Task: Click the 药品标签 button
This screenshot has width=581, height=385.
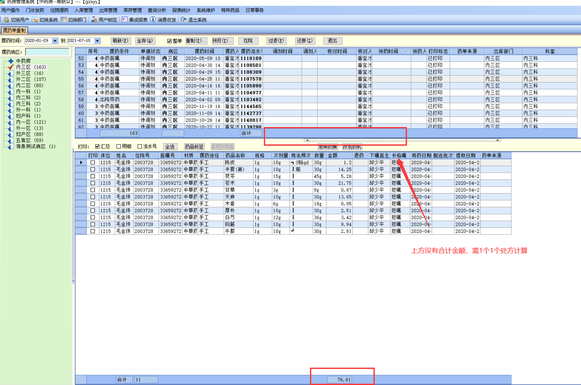Action: [x=194, y=147]
